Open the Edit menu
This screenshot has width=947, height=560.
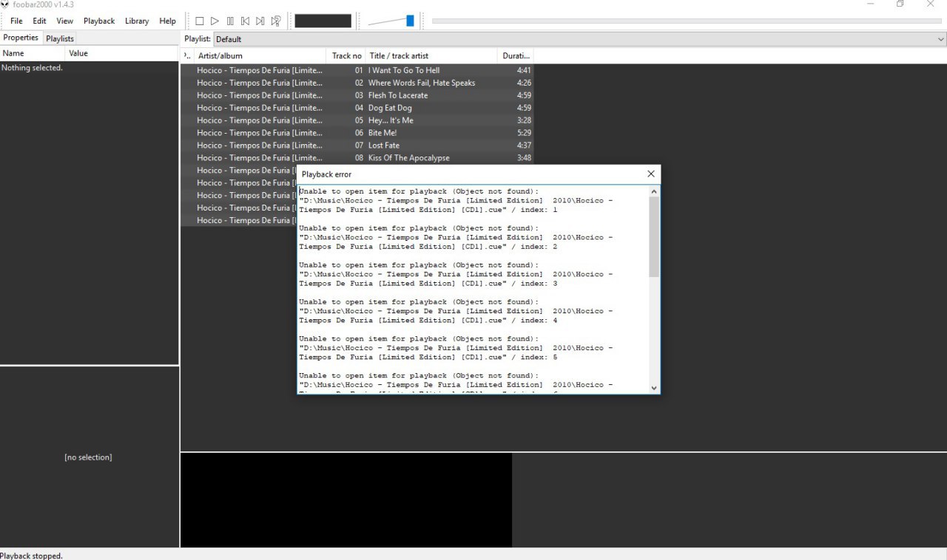pos(39,21)
